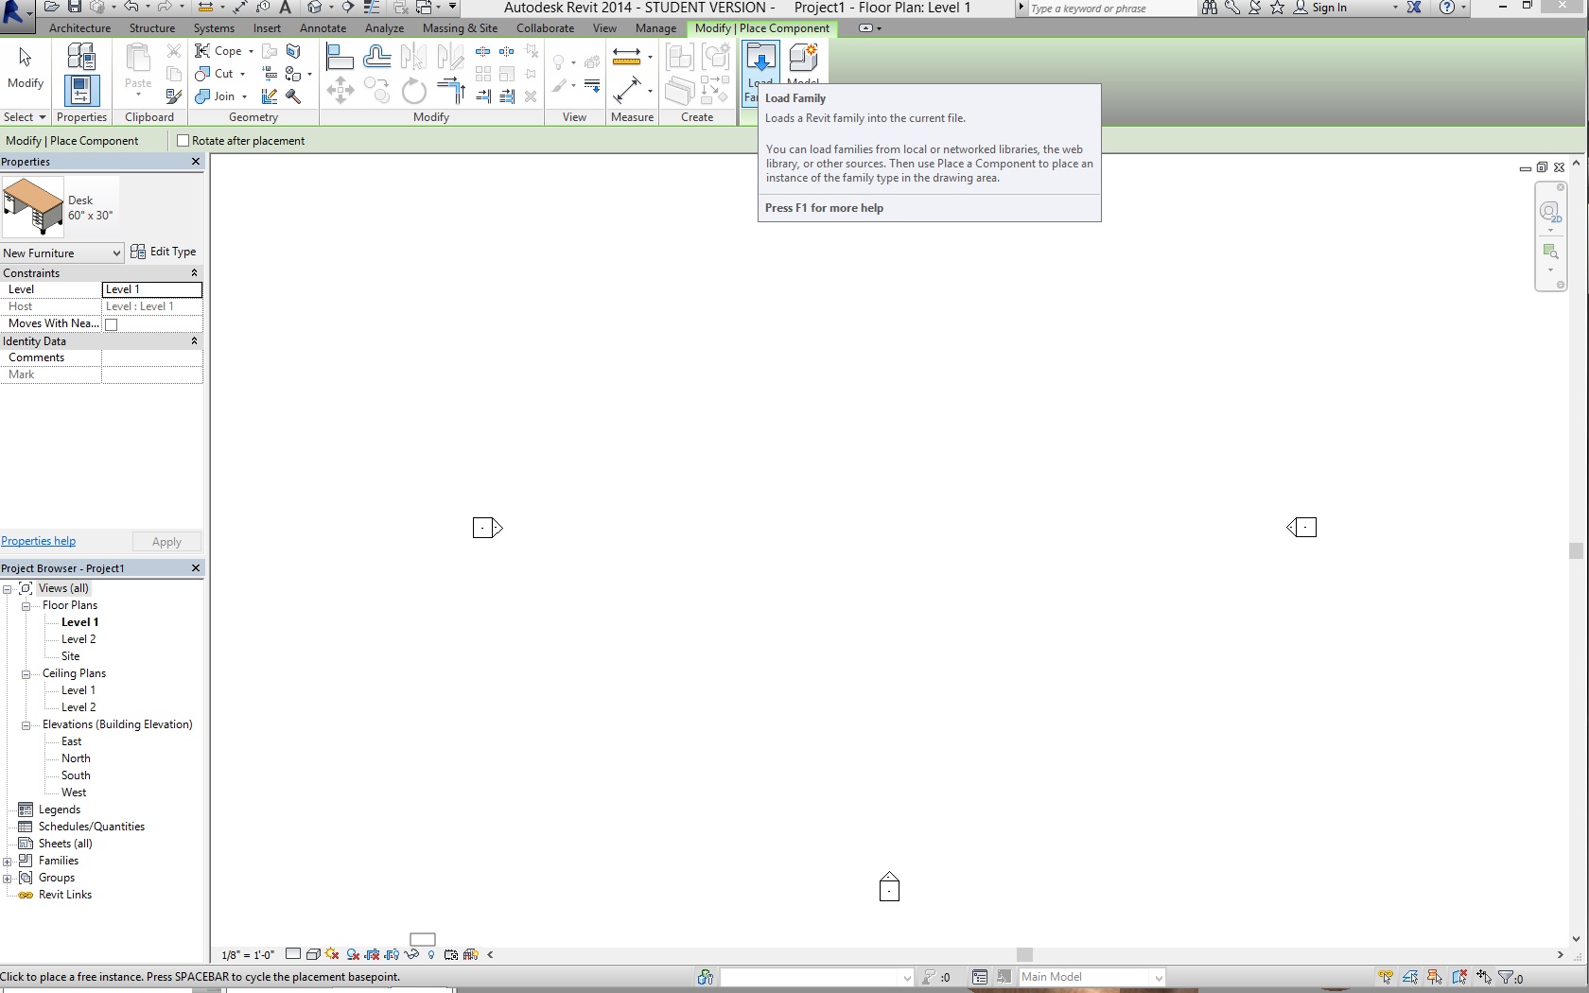
Task: Click the Undo arrow icon
Action: 131,8
